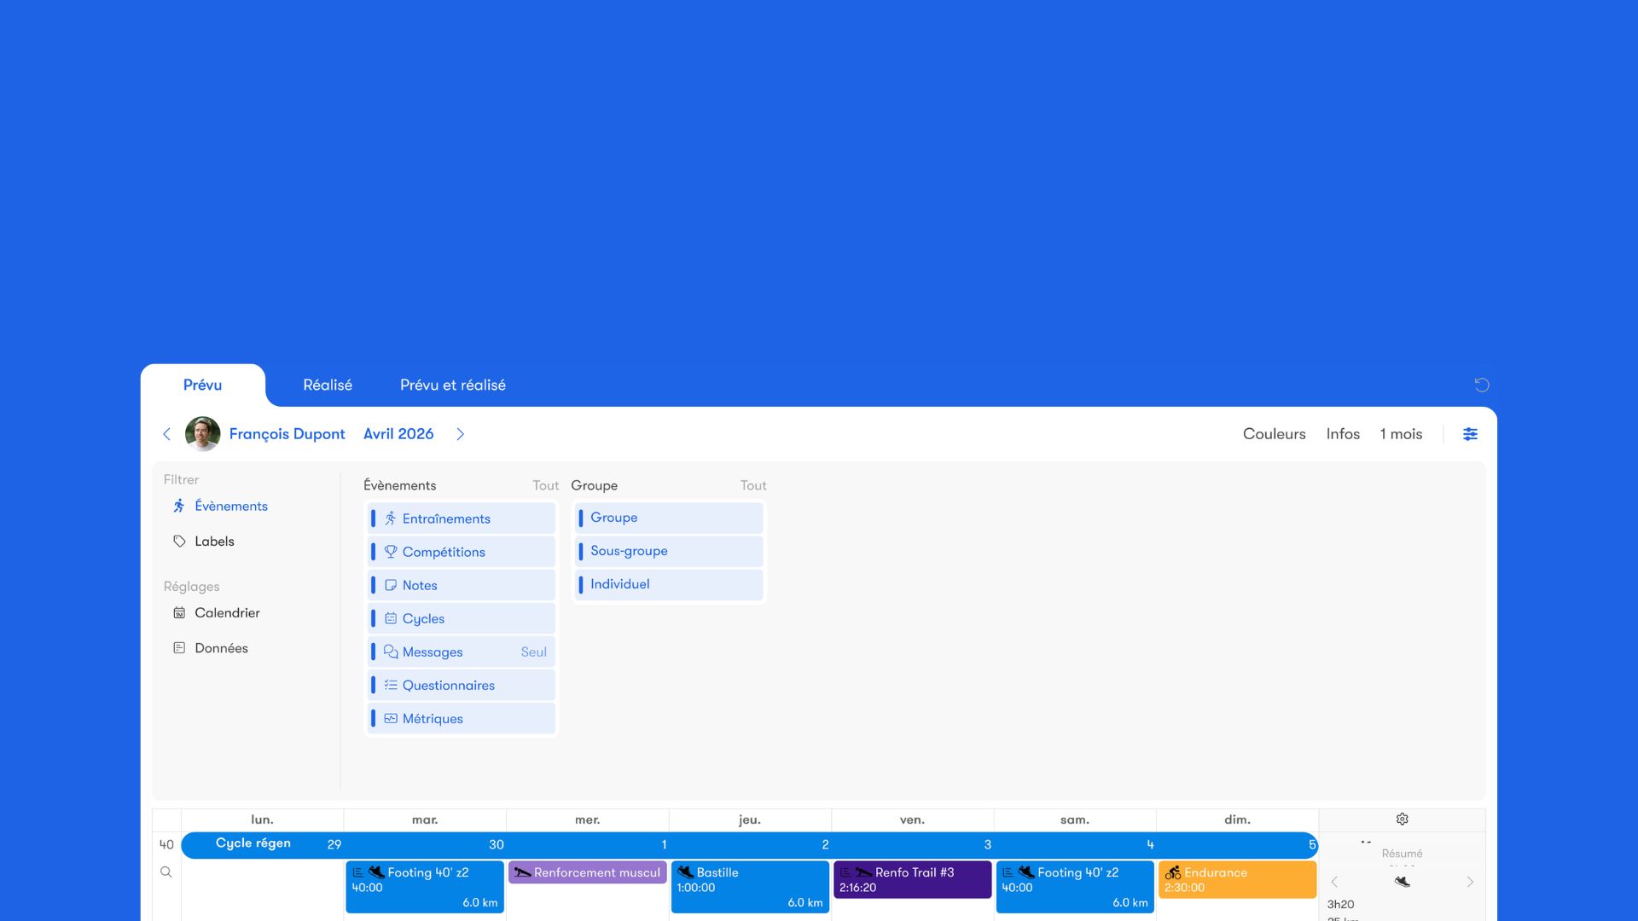
Task: Click the shoe icon in Résumé panel
Action: click(1402, 882)
